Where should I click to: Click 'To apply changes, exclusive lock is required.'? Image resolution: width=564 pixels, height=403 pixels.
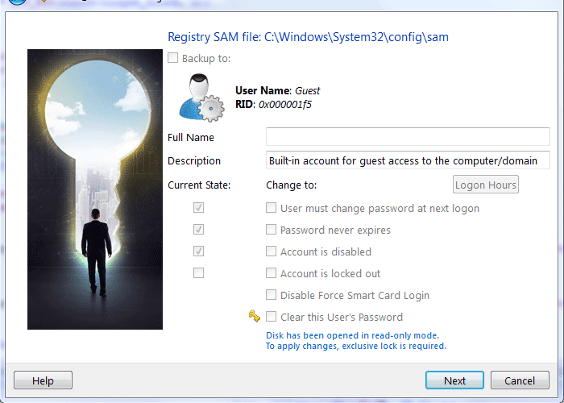356,346
